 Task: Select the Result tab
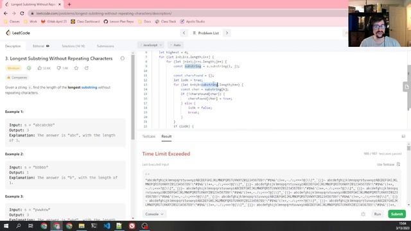[166, 137]
